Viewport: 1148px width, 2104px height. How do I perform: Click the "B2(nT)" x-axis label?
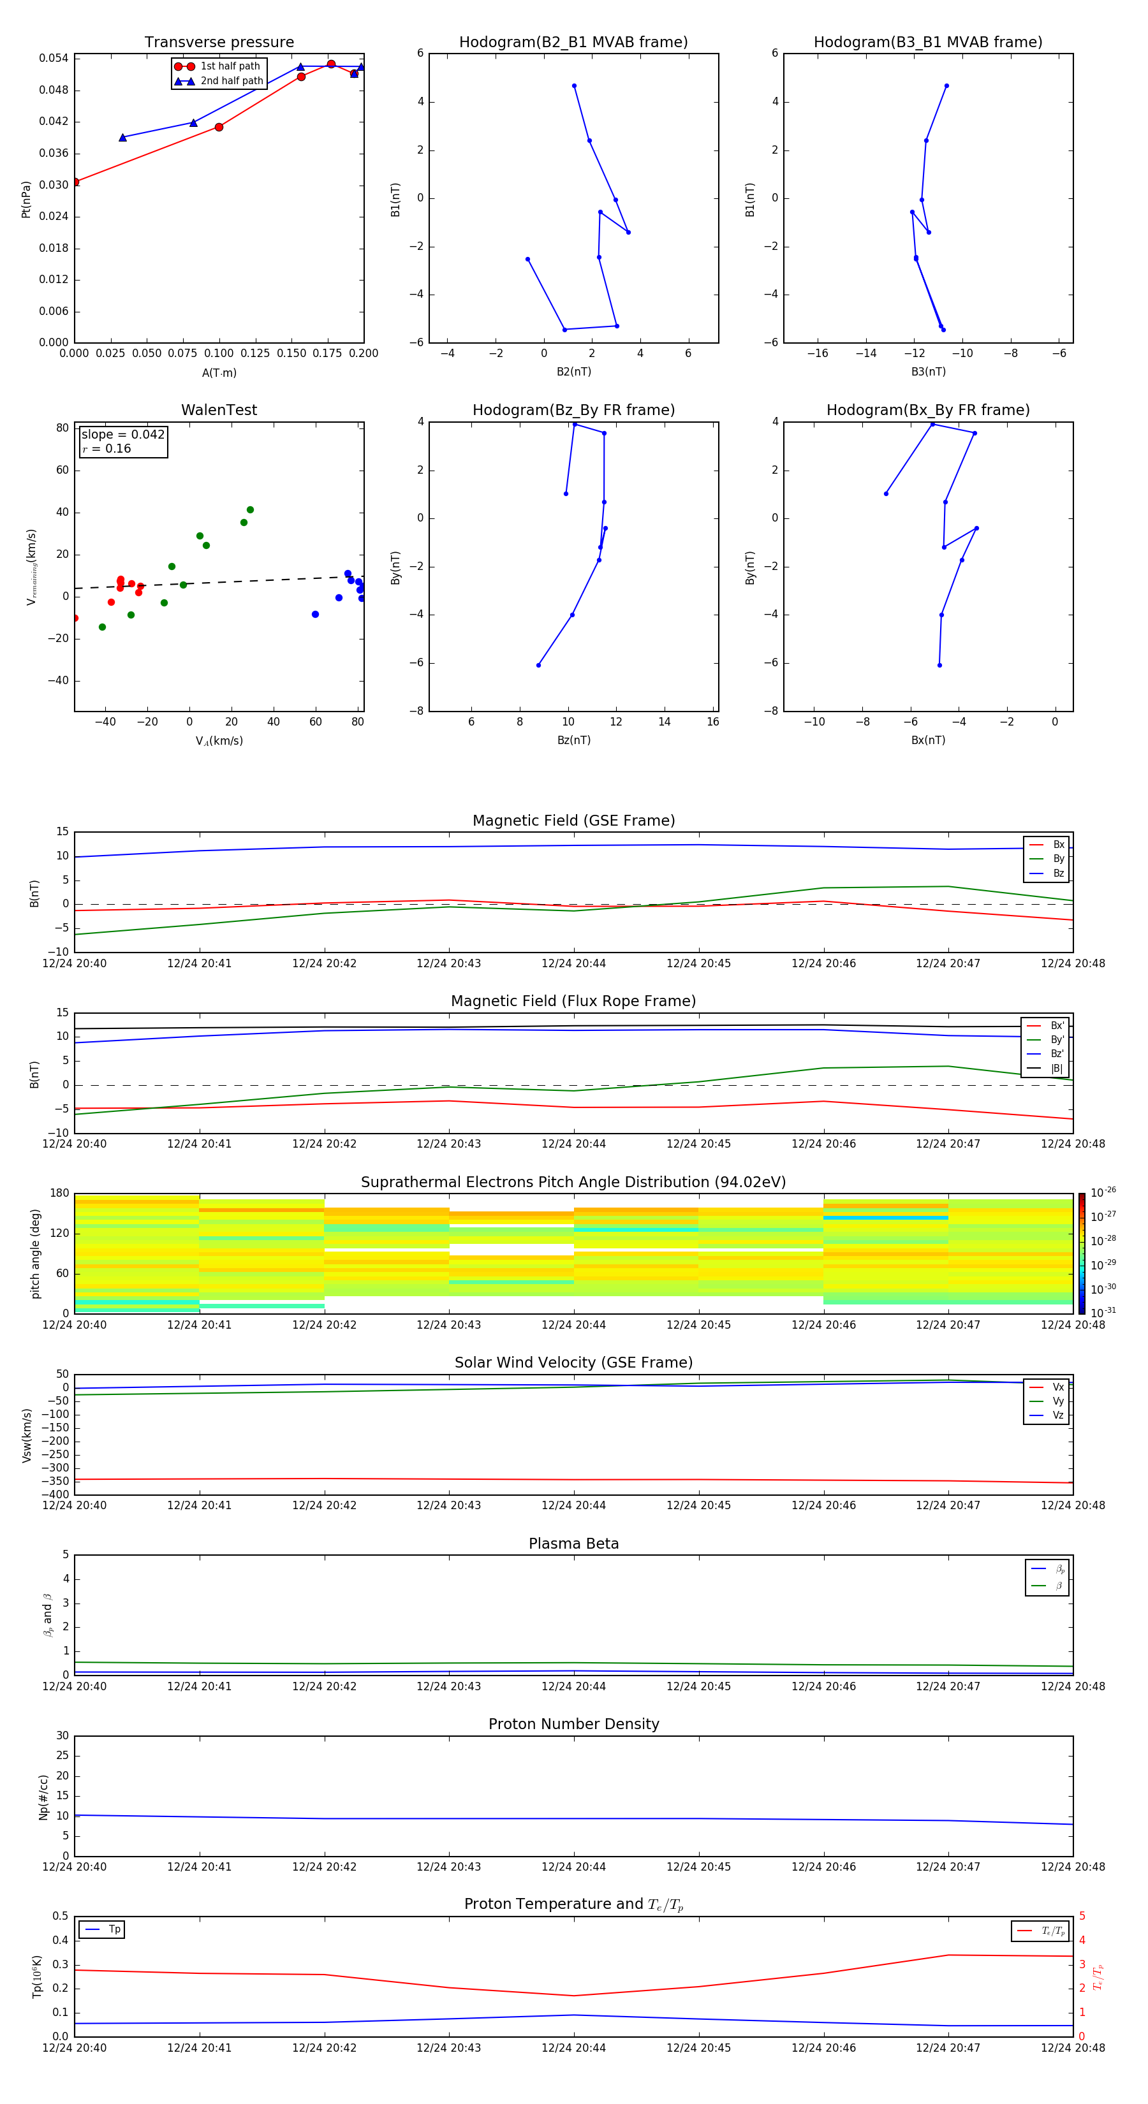573,372
